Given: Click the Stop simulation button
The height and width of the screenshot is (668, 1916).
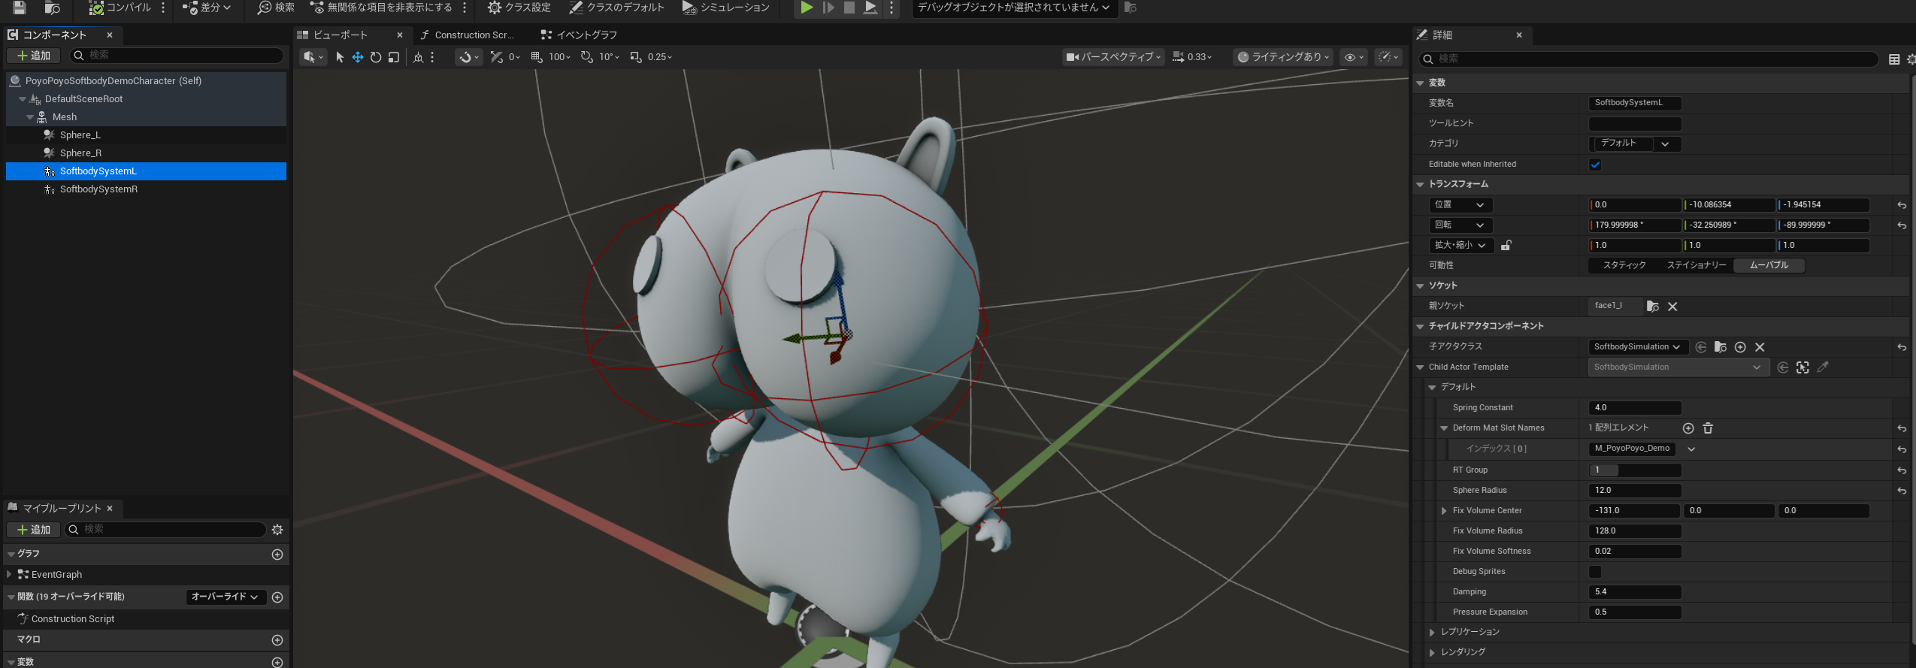Looking at the screenshot, I should click(849, 8).
